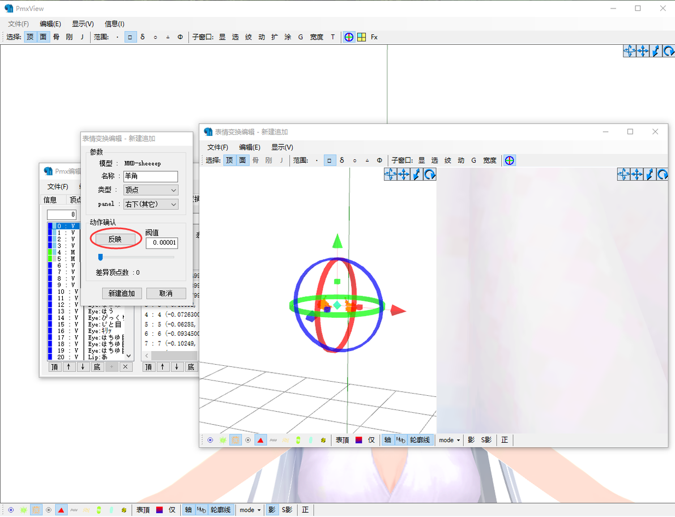Open the 类型 type dropdown

(151, 190)
